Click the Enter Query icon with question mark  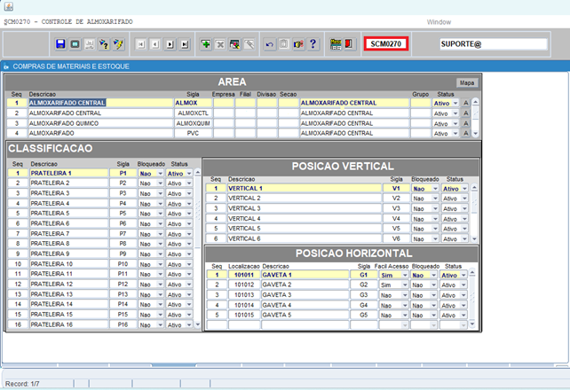pyautogui.click(x=104, y=44)
